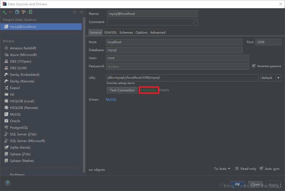Image resolution: width=285 pixels, height=191 pixels.
Task: Click the green plus add data source icon
Action: pyautogui.click(x=4, y=12)
